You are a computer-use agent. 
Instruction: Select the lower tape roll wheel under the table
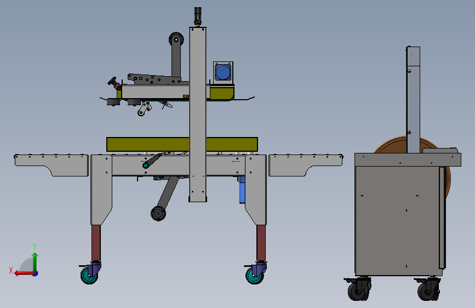(x=158, y=213)
